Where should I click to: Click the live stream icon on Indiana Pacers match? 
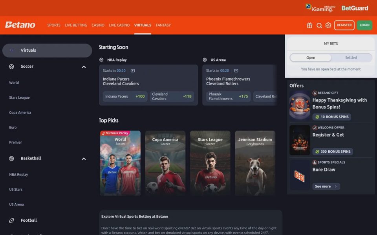133,70
